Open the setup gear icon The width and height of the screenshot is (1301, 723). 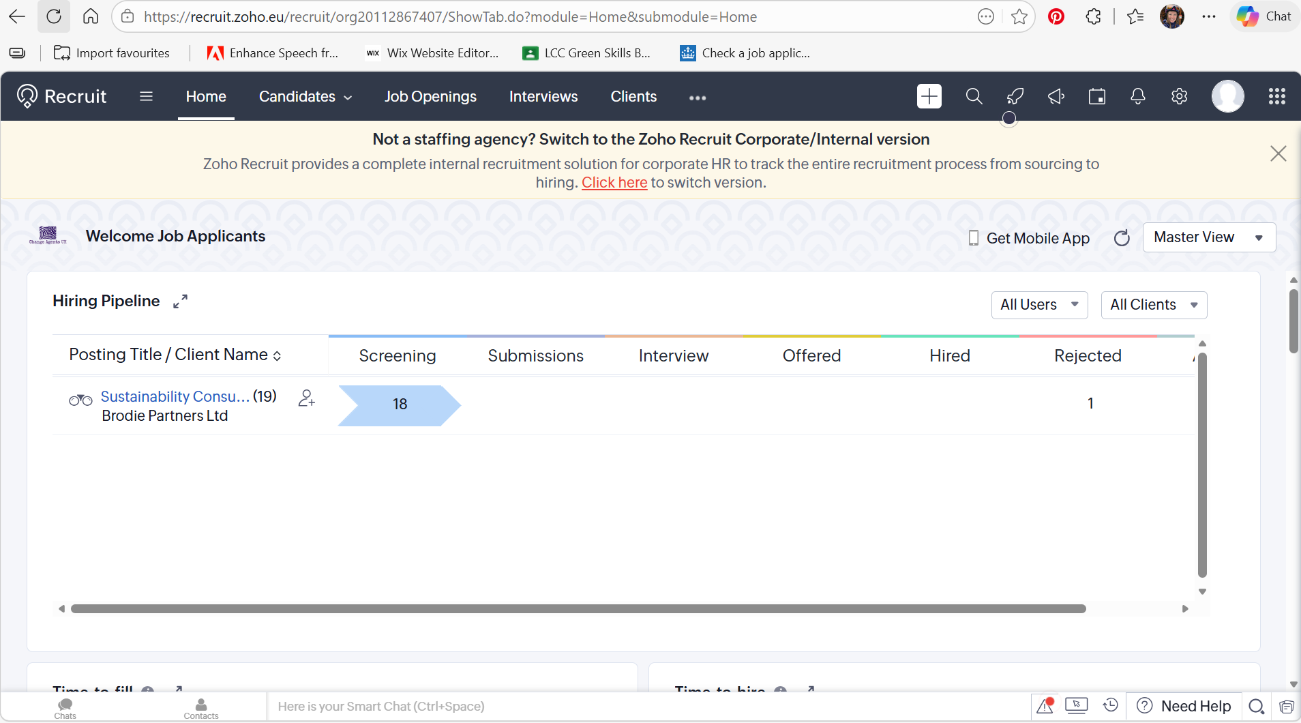[x=1179, y=96]
